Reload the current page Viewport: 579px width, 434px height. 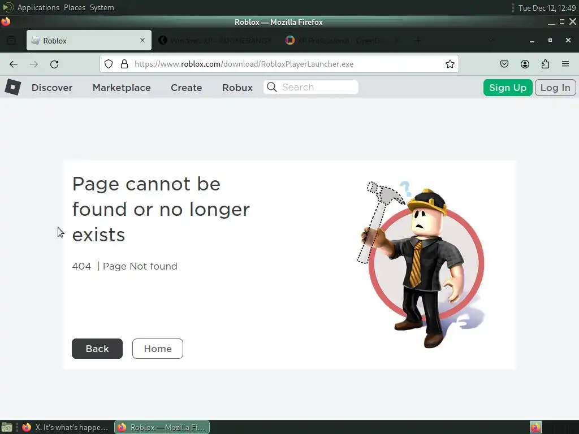(x=54, y=64)
